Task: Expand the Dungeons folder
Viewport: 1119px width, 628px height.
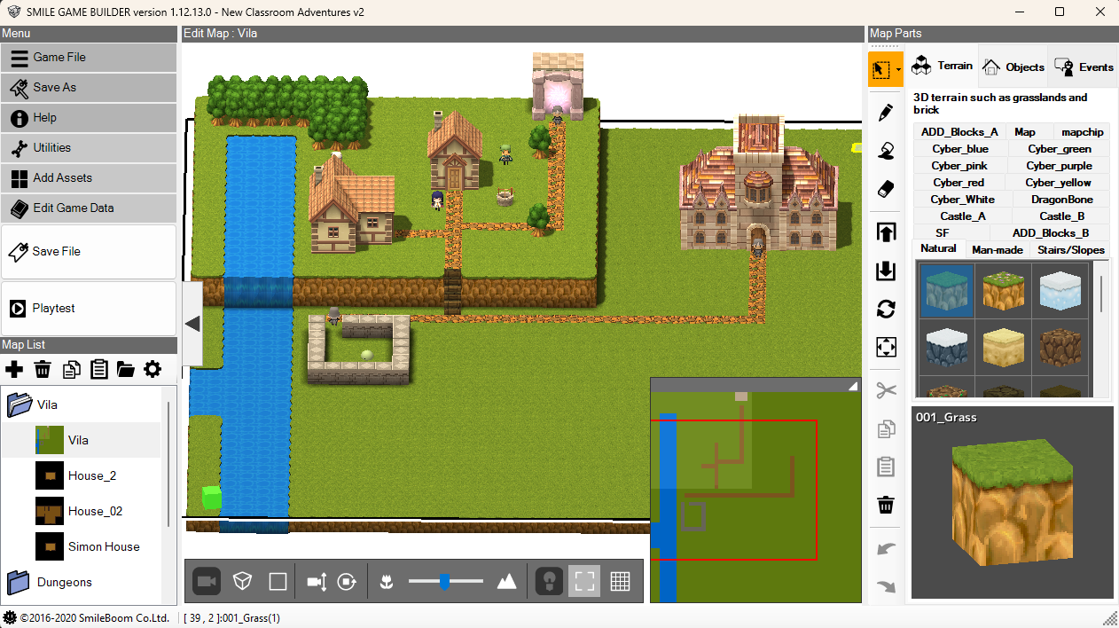Action: (20, 583)
